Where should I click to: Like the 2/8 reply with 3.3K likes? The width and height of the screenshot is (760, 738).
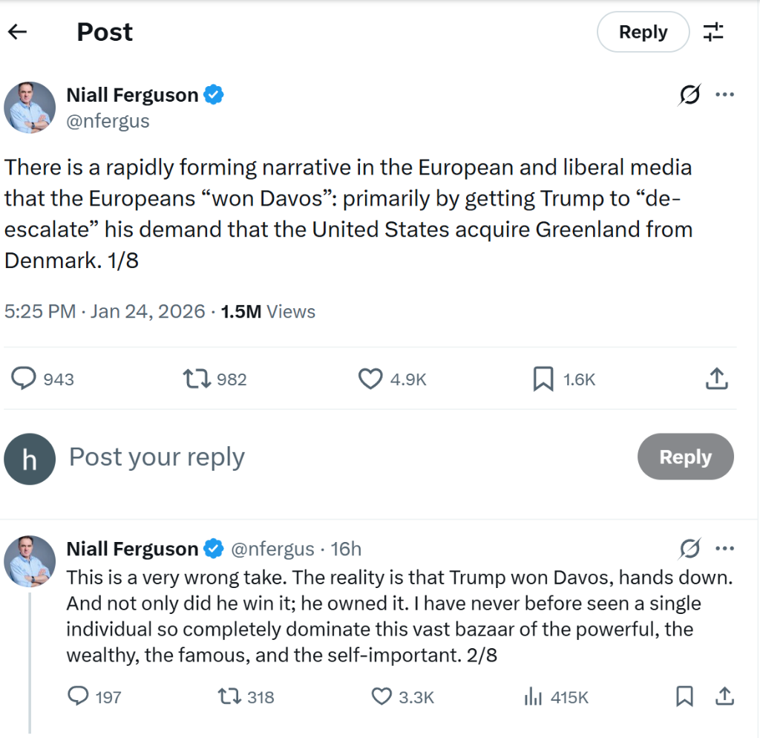(381, 697)
